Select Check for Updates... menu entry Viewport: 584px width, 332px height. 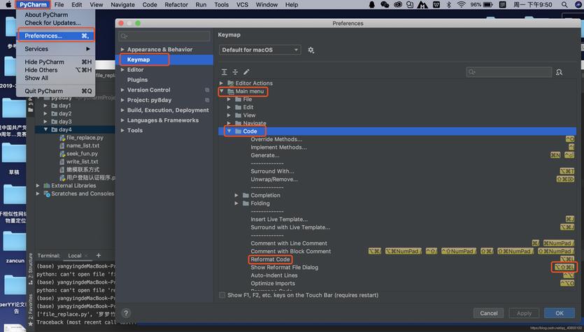(x=52, y=22)
